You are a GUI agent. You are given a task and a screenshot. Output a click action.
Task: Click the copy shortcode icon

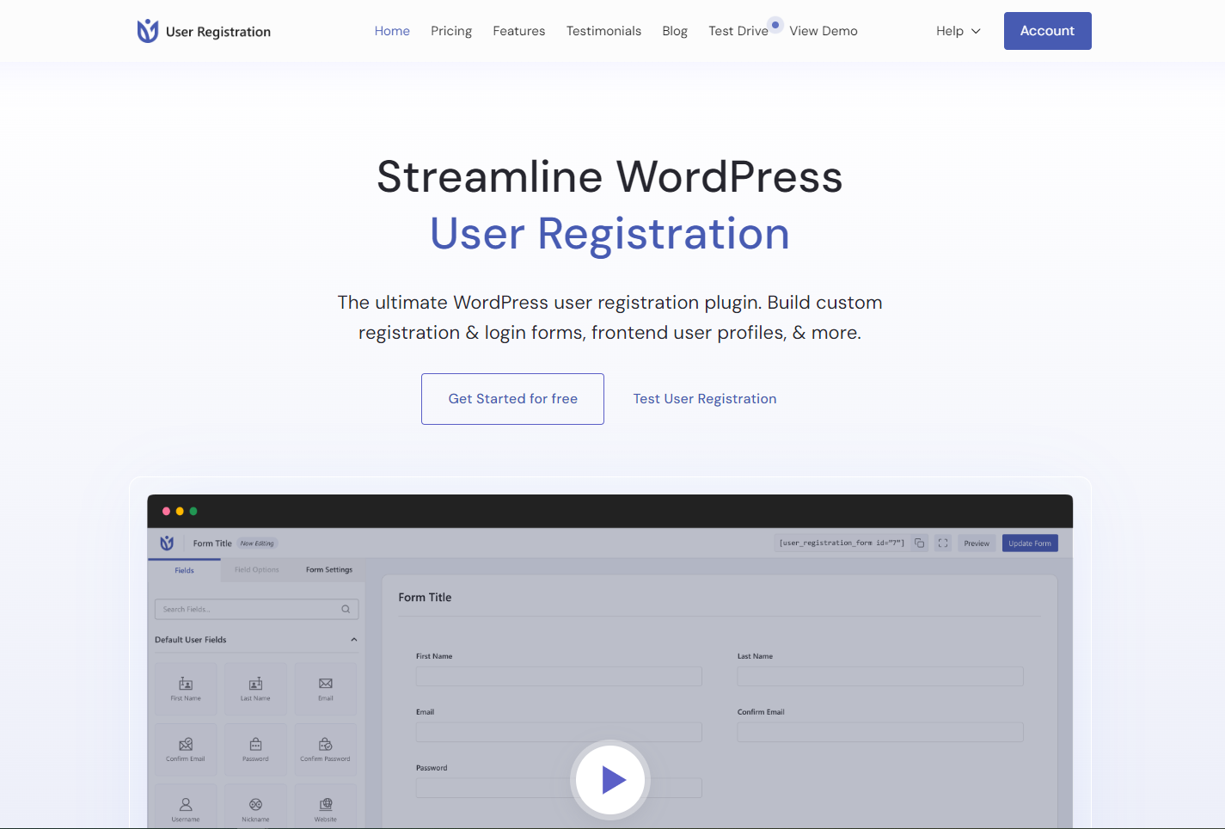click(x=920, y=543)
